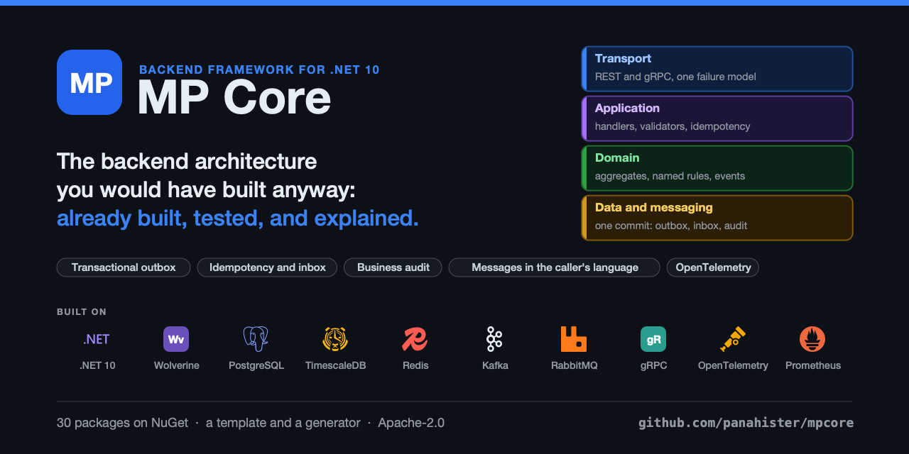Click the .NET logo icon

coord(97,339)
